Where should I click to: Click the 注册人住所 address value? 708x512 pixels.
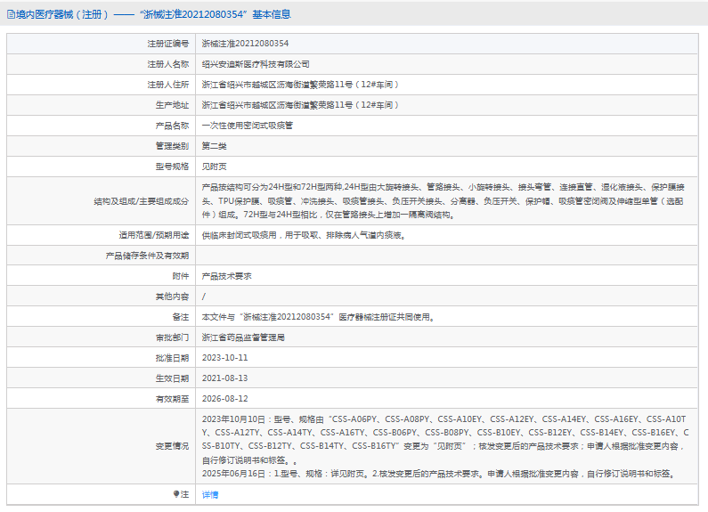(300, 85)
